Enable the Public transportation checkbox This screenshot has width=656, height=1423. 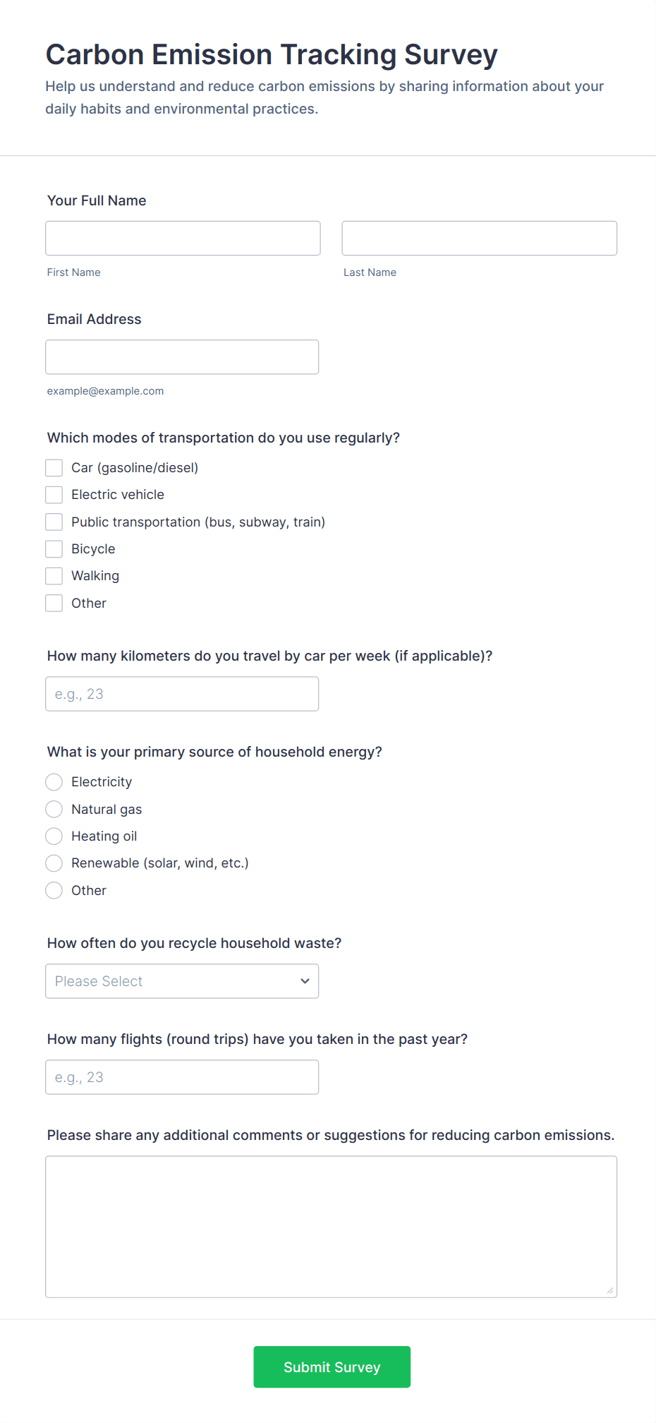tap(54, 522)
